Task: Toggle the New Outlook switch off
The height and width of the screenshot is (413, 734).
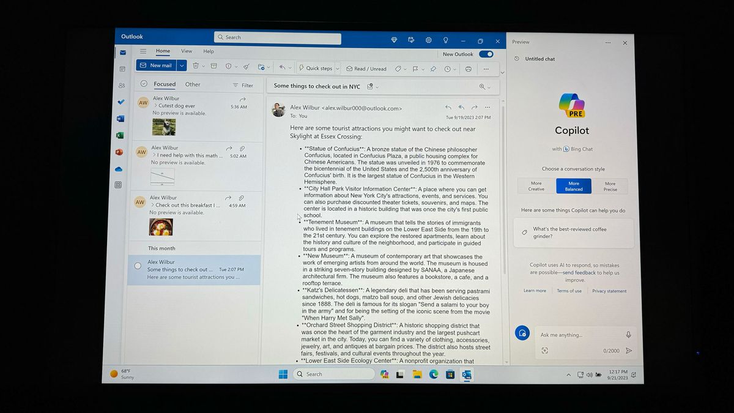Action: tap(486, 54)
